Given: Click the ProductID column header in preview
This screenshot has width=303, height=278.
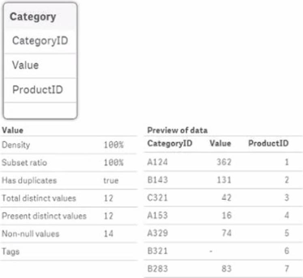Looking at the screenshot, I should click(268, 143).
